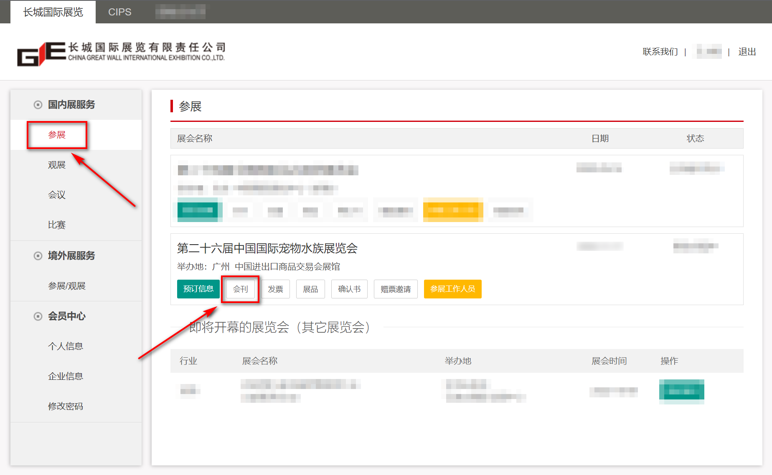The width and height of the screenshot is (772, 475).
Task: Collapse the 国内展服务 section header
Action: coord(76,105)
